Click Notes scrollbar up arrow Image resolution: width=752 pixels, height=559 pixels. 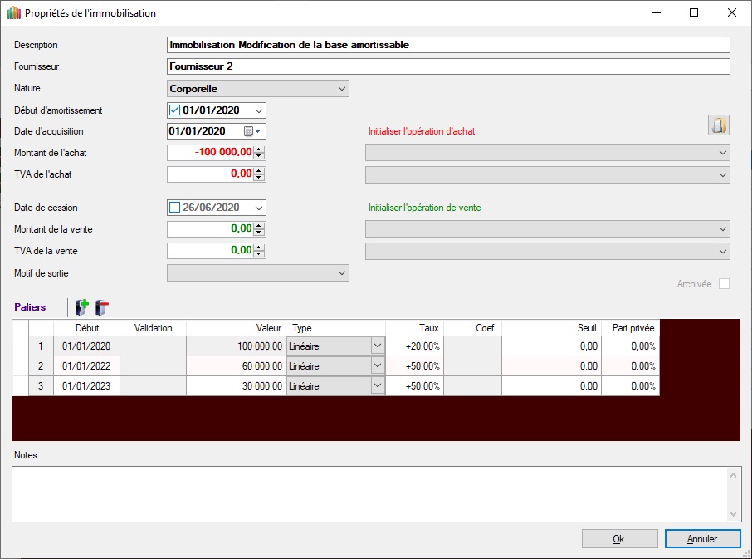pyautogui.click(x=733, y=475)
